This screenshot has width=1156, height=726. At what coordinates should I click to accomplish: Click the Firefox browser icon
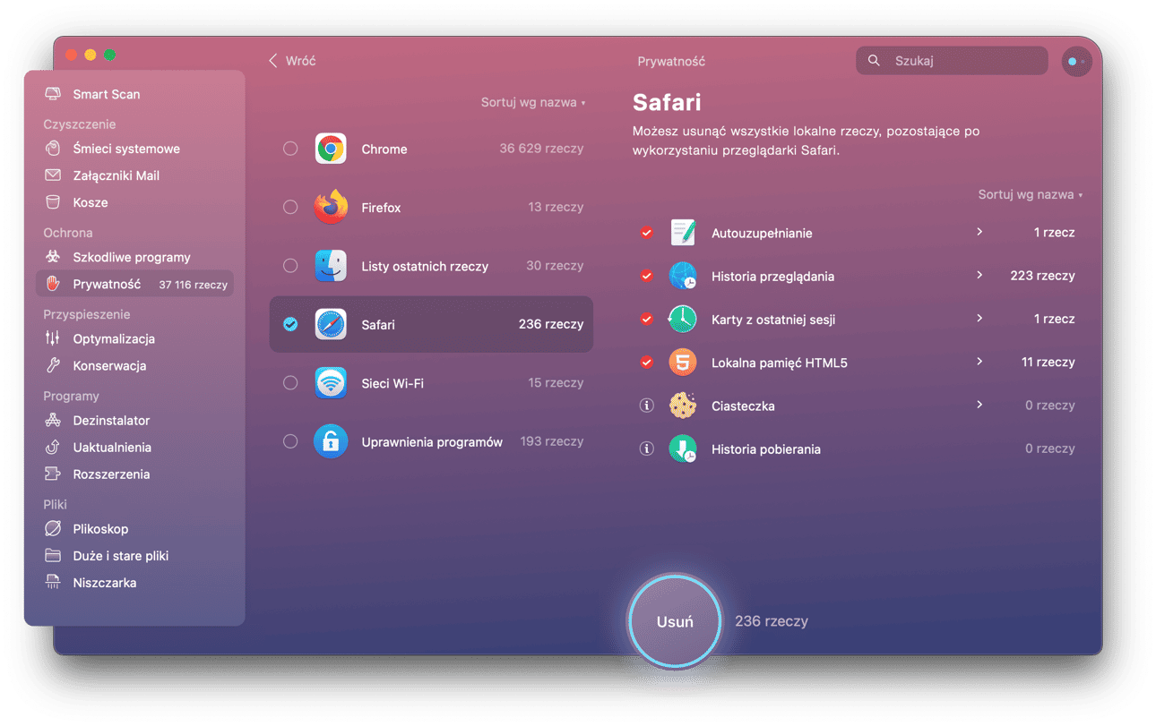pos(331,207)
